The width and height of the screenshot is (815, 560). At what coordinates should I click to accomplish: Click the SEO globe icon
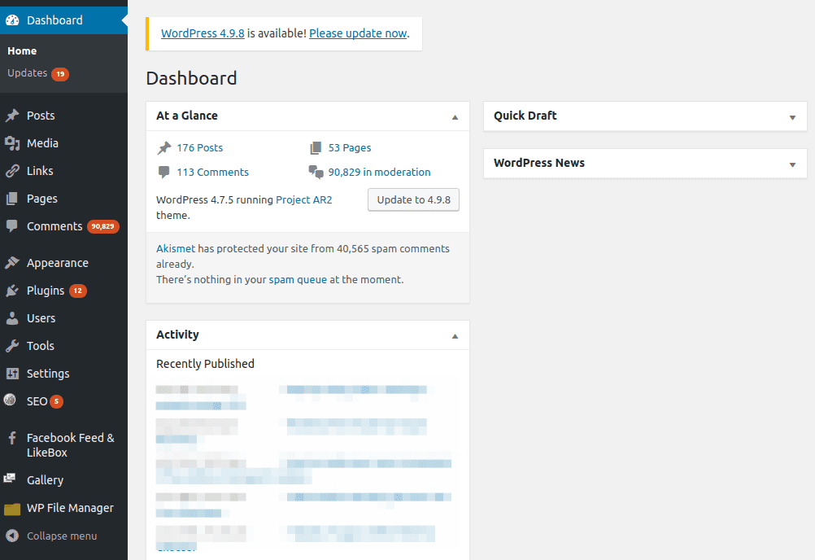[x=10, y=400]
